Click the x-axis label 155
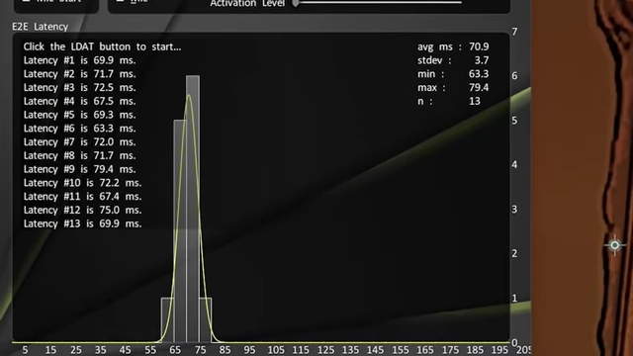 point(401,350)
